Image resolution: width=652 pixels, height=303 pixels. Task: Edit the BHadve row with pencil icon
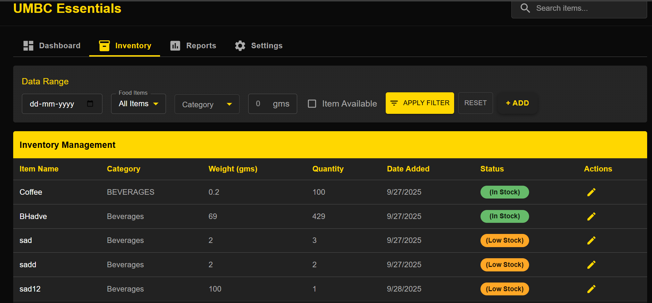tap(591, 217)
